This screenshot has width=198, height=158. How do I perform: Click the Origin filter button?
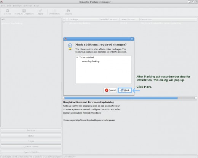point(31,141)
